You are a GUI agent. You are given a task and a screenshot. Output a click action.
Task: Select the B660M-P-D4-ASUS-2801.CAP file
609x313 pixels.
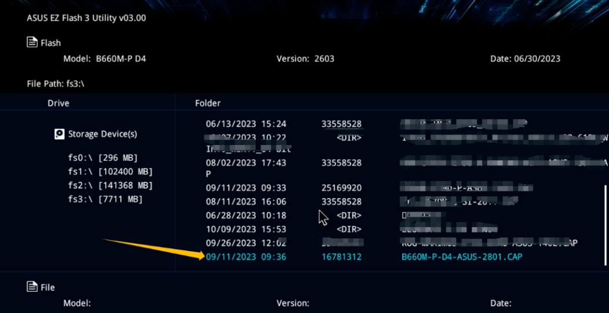[x=461, y=257]
